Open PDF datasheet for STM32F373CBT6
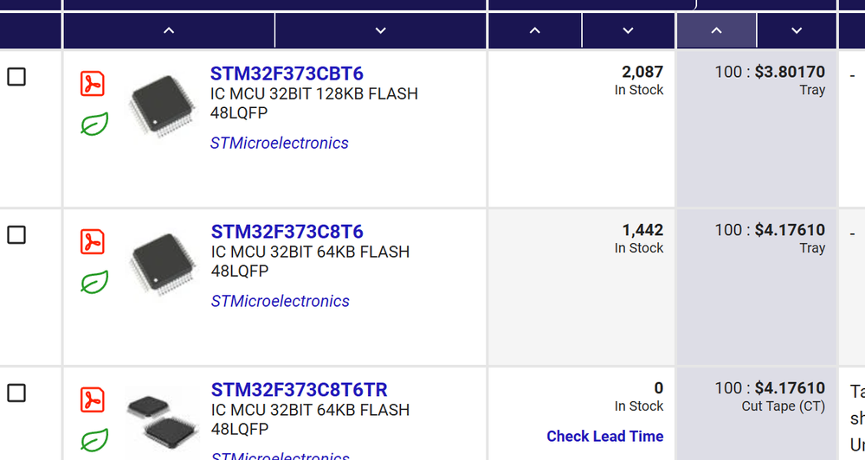This screenshot has height=460, width=865. (x=93, y=84)
